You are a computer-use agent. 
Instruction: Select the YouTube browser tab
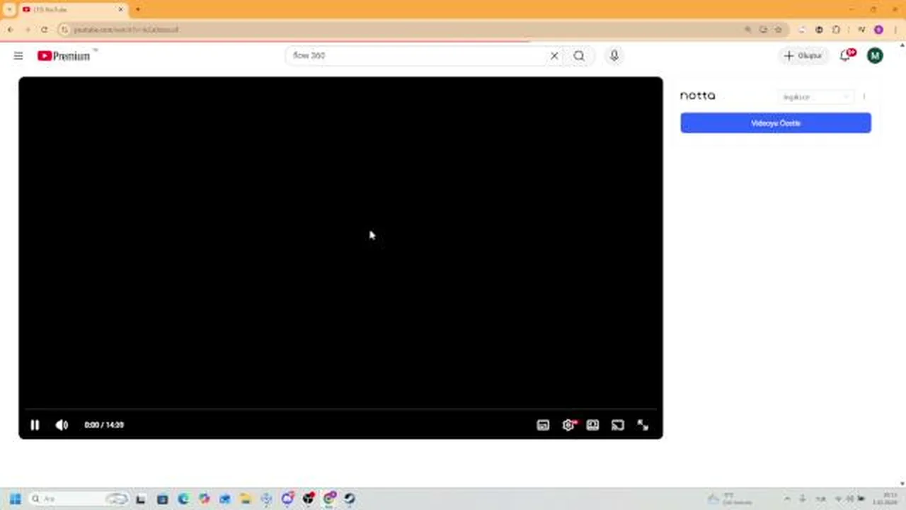click(x=73, y=10)
